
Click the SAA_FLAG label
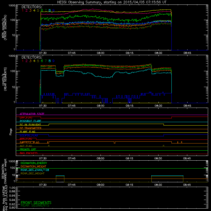coord(26,139)
